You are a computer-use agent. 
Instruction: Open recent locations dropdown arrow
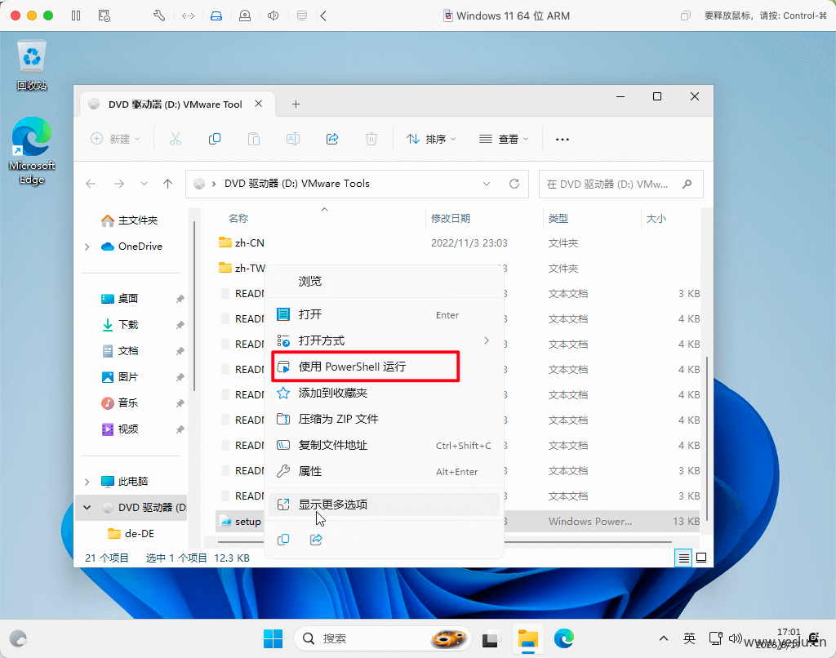(x=144, y=184)
